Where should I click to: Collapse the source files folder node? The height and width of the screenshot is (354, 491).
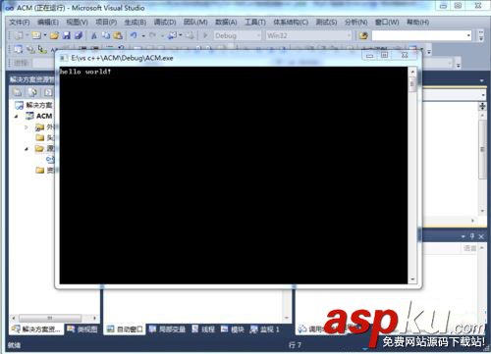coord(27,149)
